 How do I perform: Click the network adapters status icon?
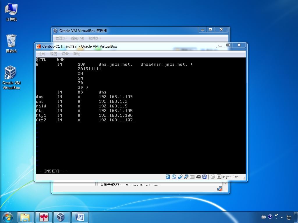point(186,177)
